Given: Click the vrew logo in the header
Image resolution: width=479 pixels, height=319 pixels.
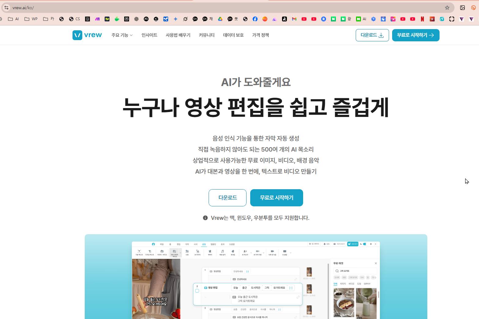Looking at the screenshot, I should click(87, 35).
